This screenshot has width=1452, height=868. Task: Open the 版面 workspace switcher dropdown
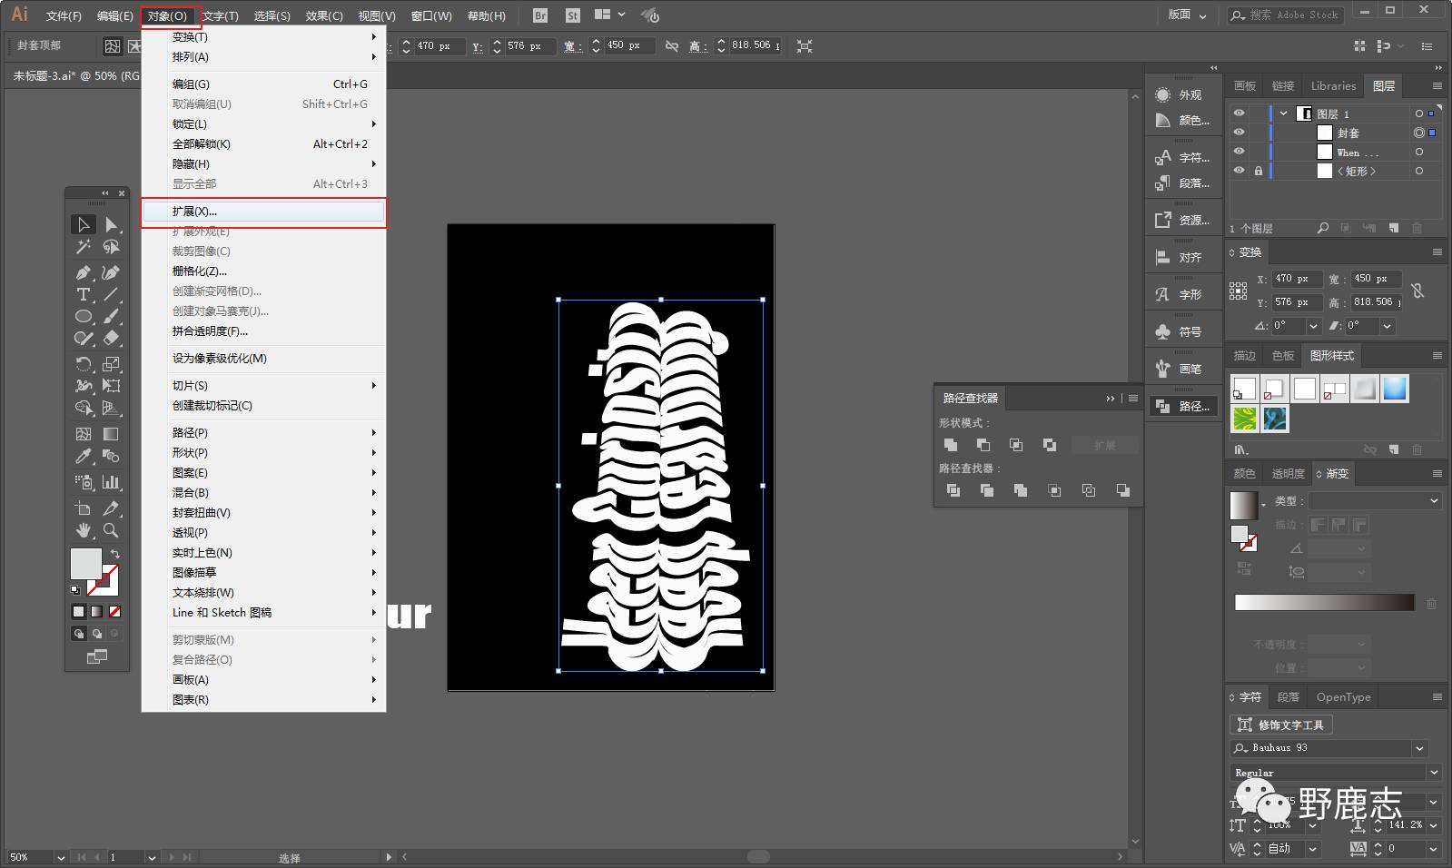1188,15
